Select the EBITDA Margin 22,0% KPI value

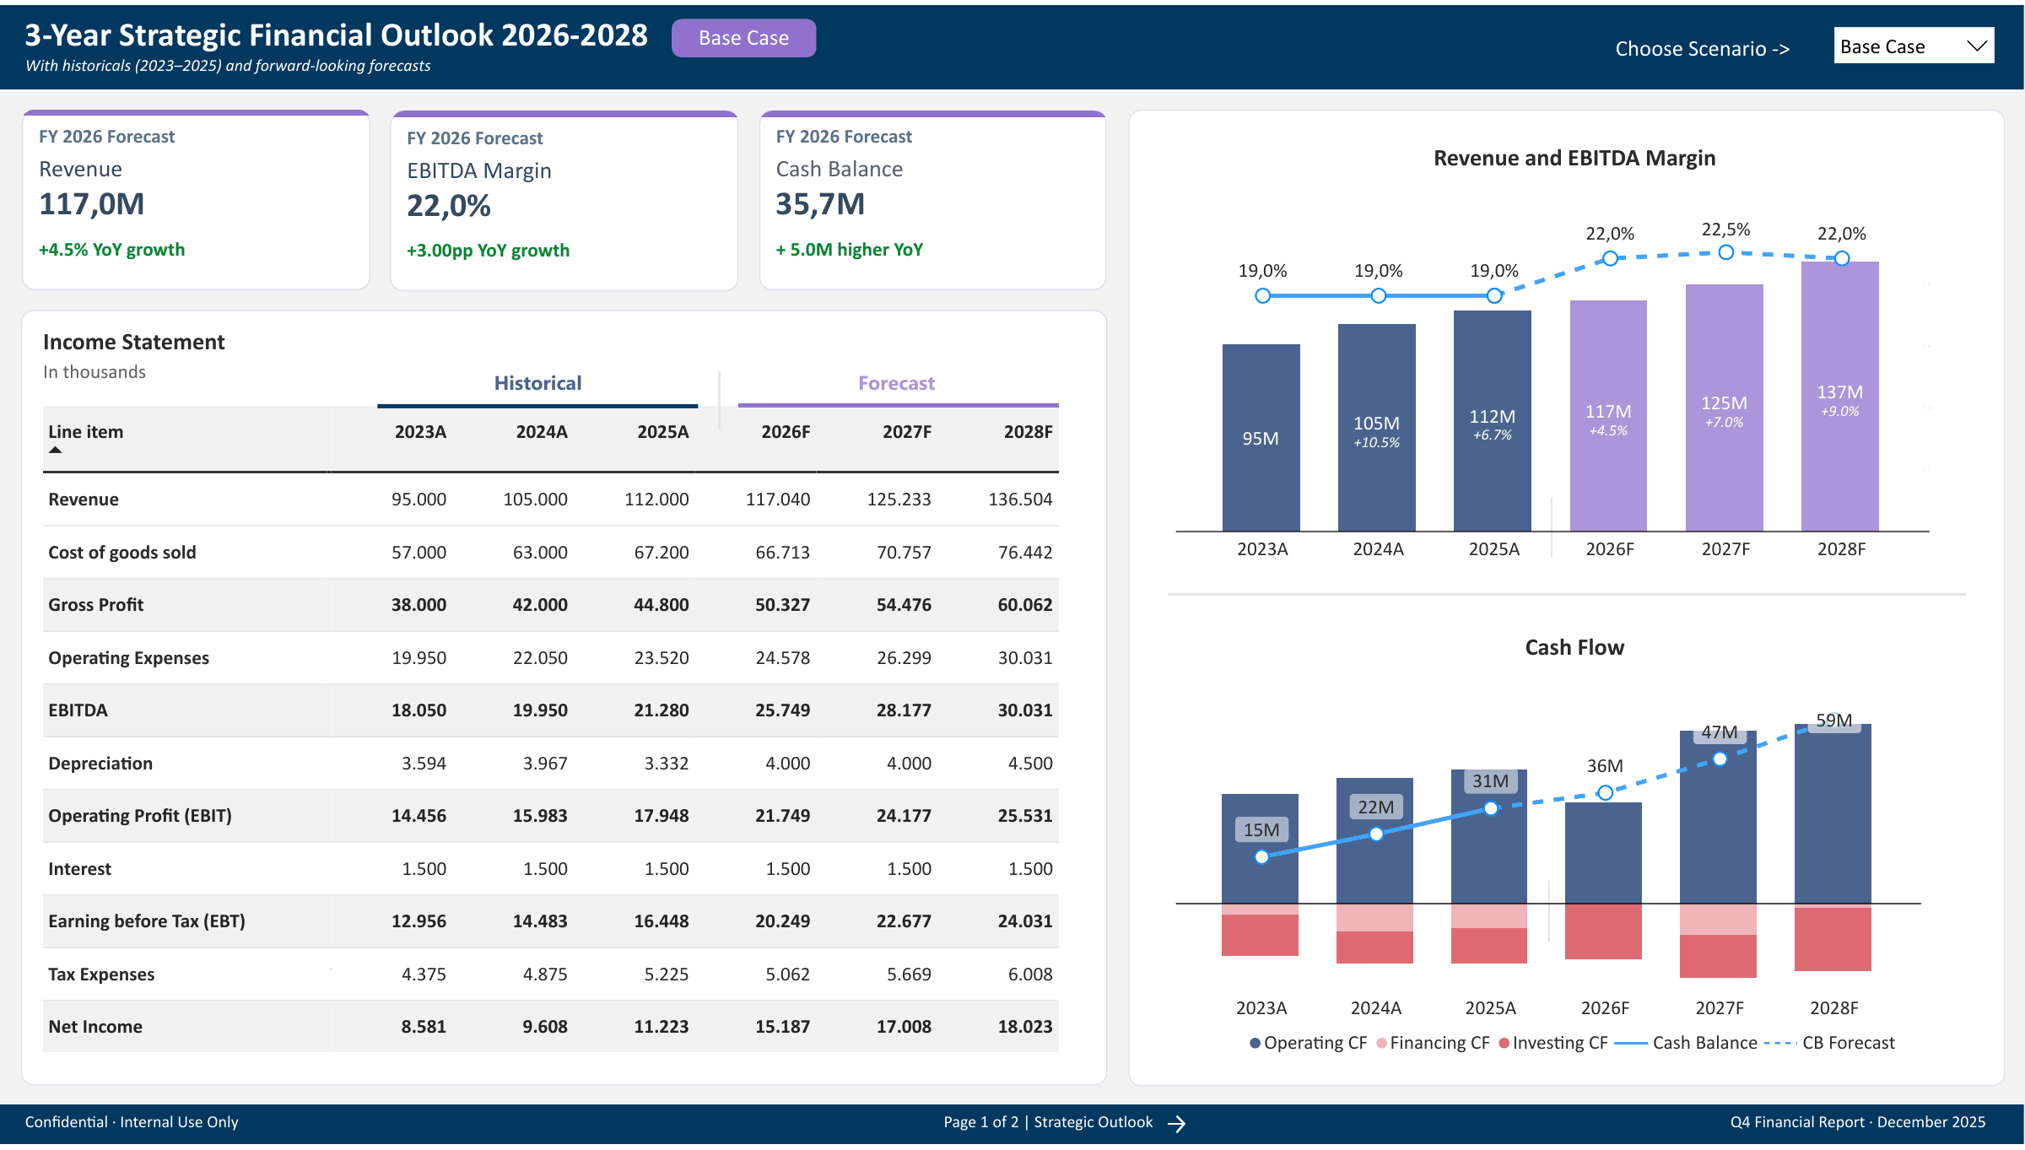click(449, 206)
